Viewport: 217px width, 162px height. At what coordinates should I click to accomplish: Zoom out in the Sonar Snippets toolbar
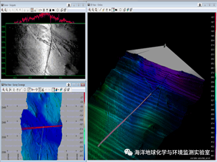[x=6, y=10]
